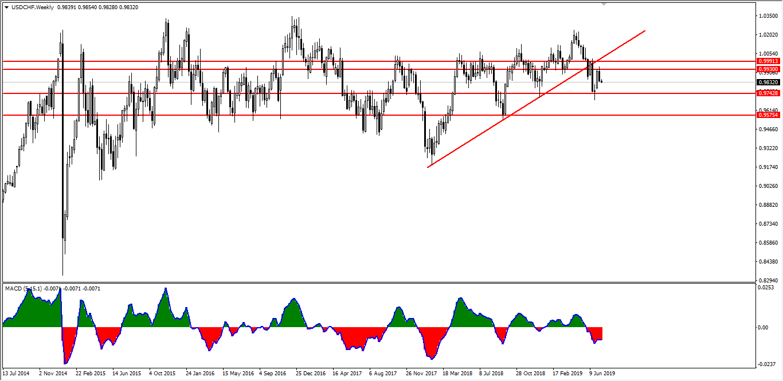Click the 0.82940 value on price axis

[768, 281]
